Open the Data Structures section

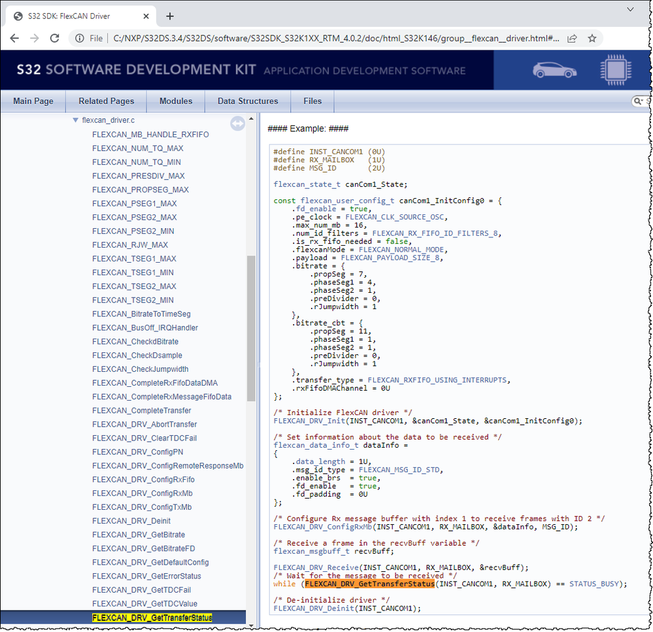(247, 101)
